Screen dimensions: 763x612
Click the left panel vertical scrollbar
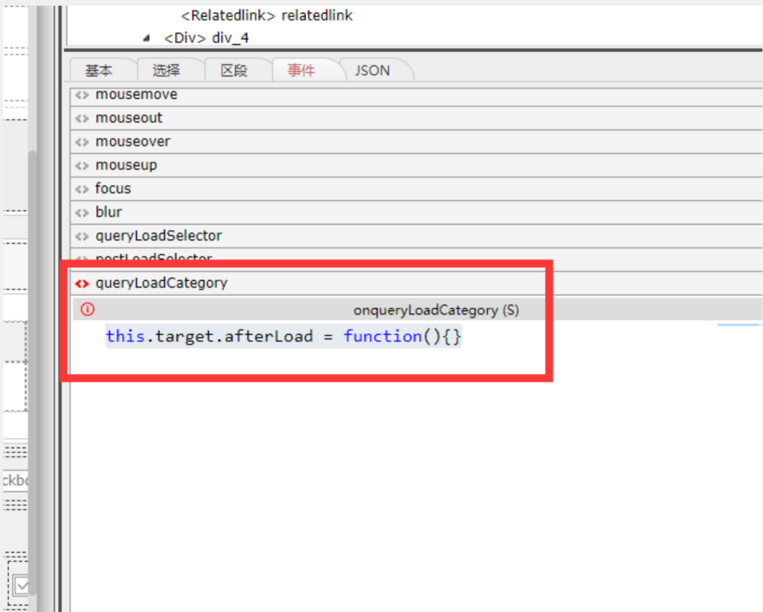tap(32, 372)
